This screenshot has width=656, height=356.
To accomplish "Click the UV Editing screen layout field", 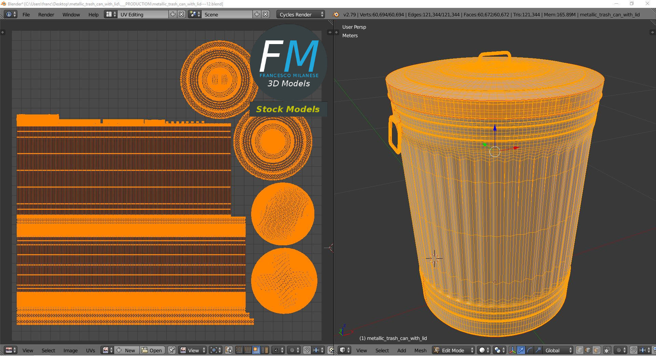I will pyautogui.click(x=143, y=14).
